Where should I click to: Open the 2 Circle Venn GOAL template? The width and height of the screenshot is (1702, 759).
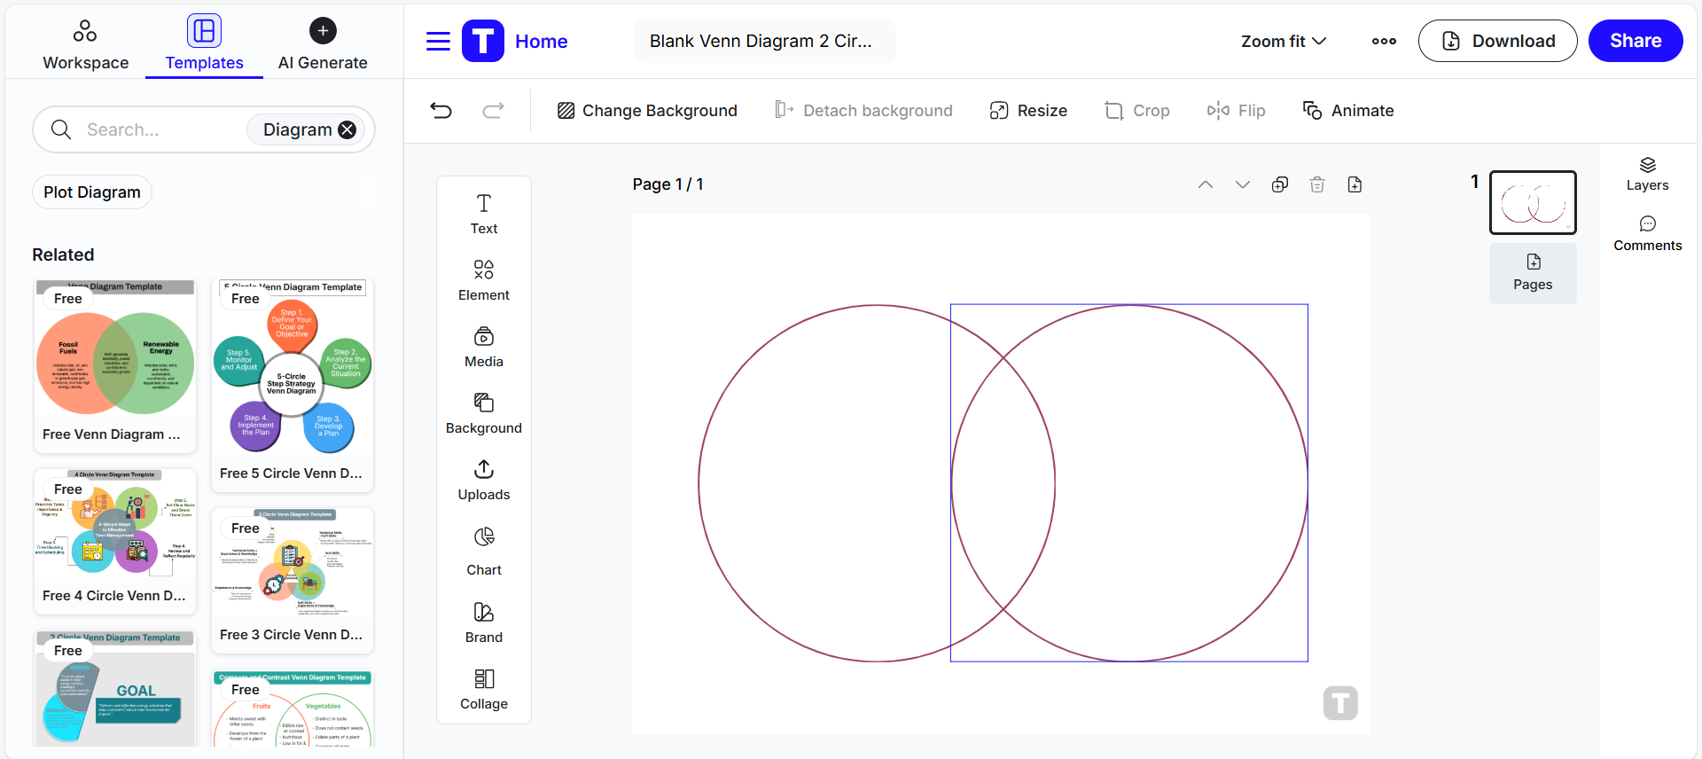click(x=115, y=688)
